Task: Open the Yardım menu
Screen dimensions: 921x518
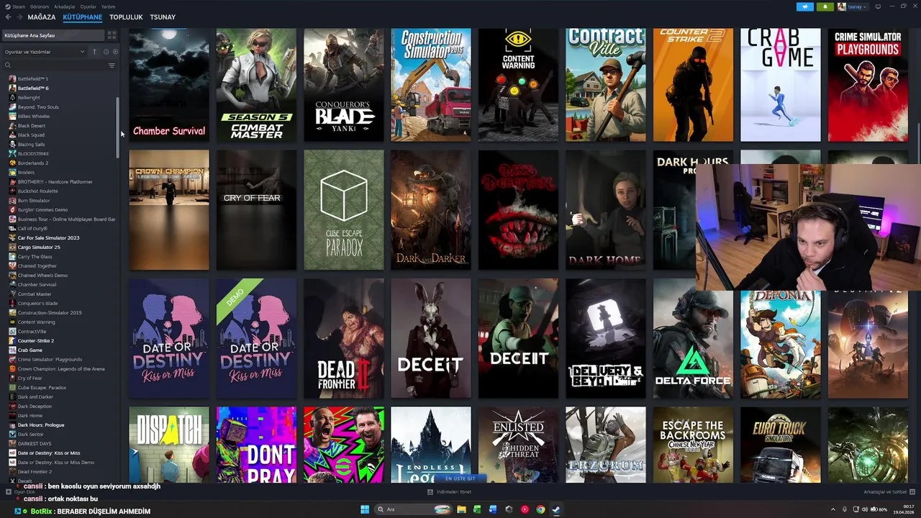Action: 108,6
